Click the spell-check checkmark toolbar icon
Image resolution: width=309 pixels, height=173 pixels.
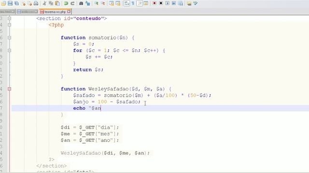196,3
